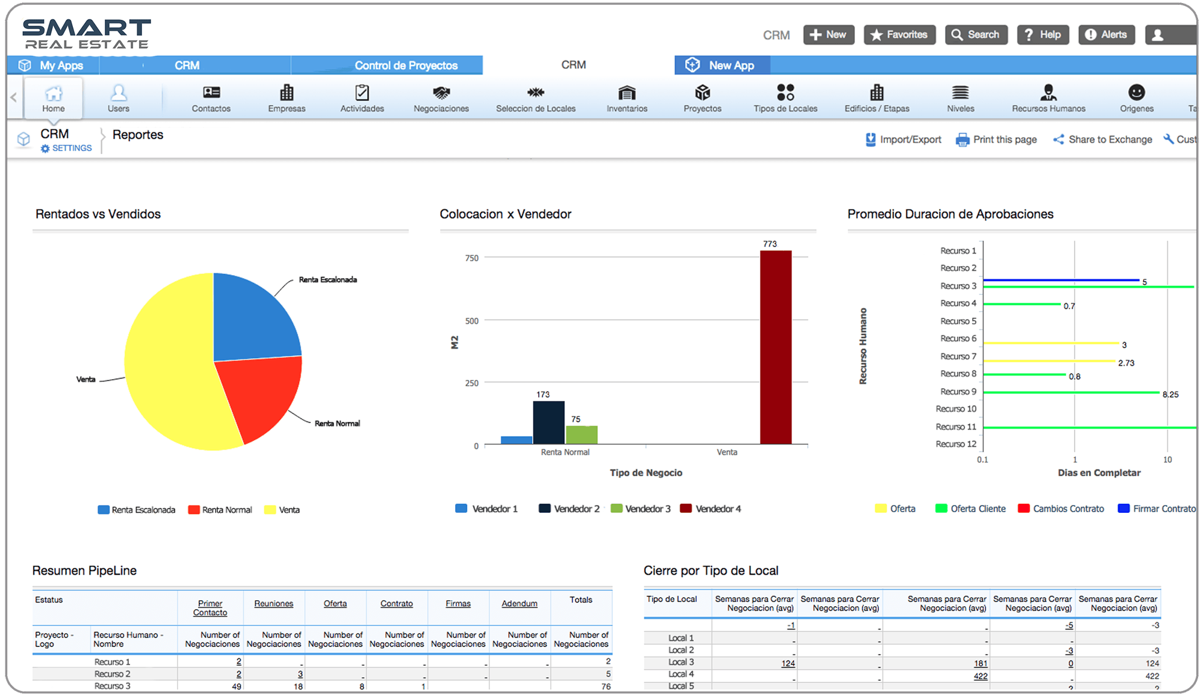Click Local 4 value 422 link
Screen dimensions: 1204x697
pos(981,676)
